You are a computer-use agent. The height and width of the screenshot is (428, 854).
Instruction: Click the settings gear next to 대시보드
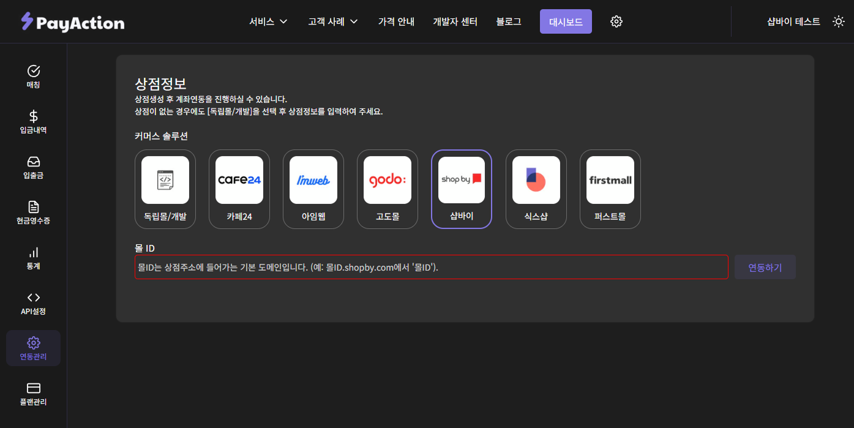[x=616, y=21]
